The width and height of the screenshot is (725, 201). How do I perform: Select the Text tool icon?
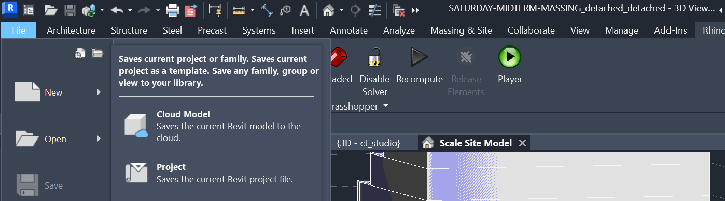click(x=305, y=10)
